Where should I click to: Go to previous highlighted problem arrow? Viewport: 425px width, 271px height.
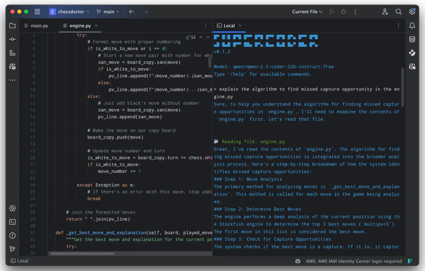coord(201,37)
